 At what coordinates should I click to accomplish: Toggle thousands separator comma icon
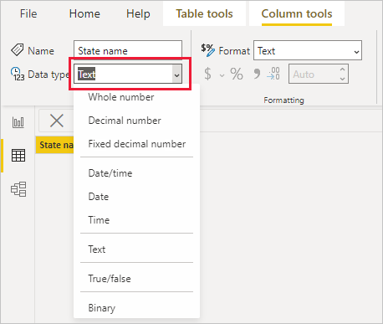coord(257,74)
